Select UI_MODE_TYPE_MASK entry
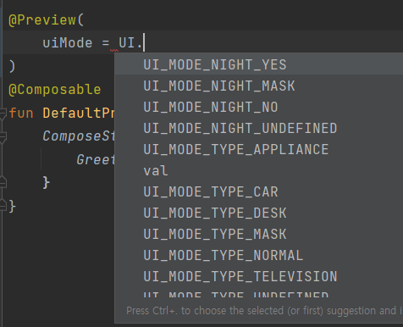This screenshot has height=327, width=403. click(259, 234)
